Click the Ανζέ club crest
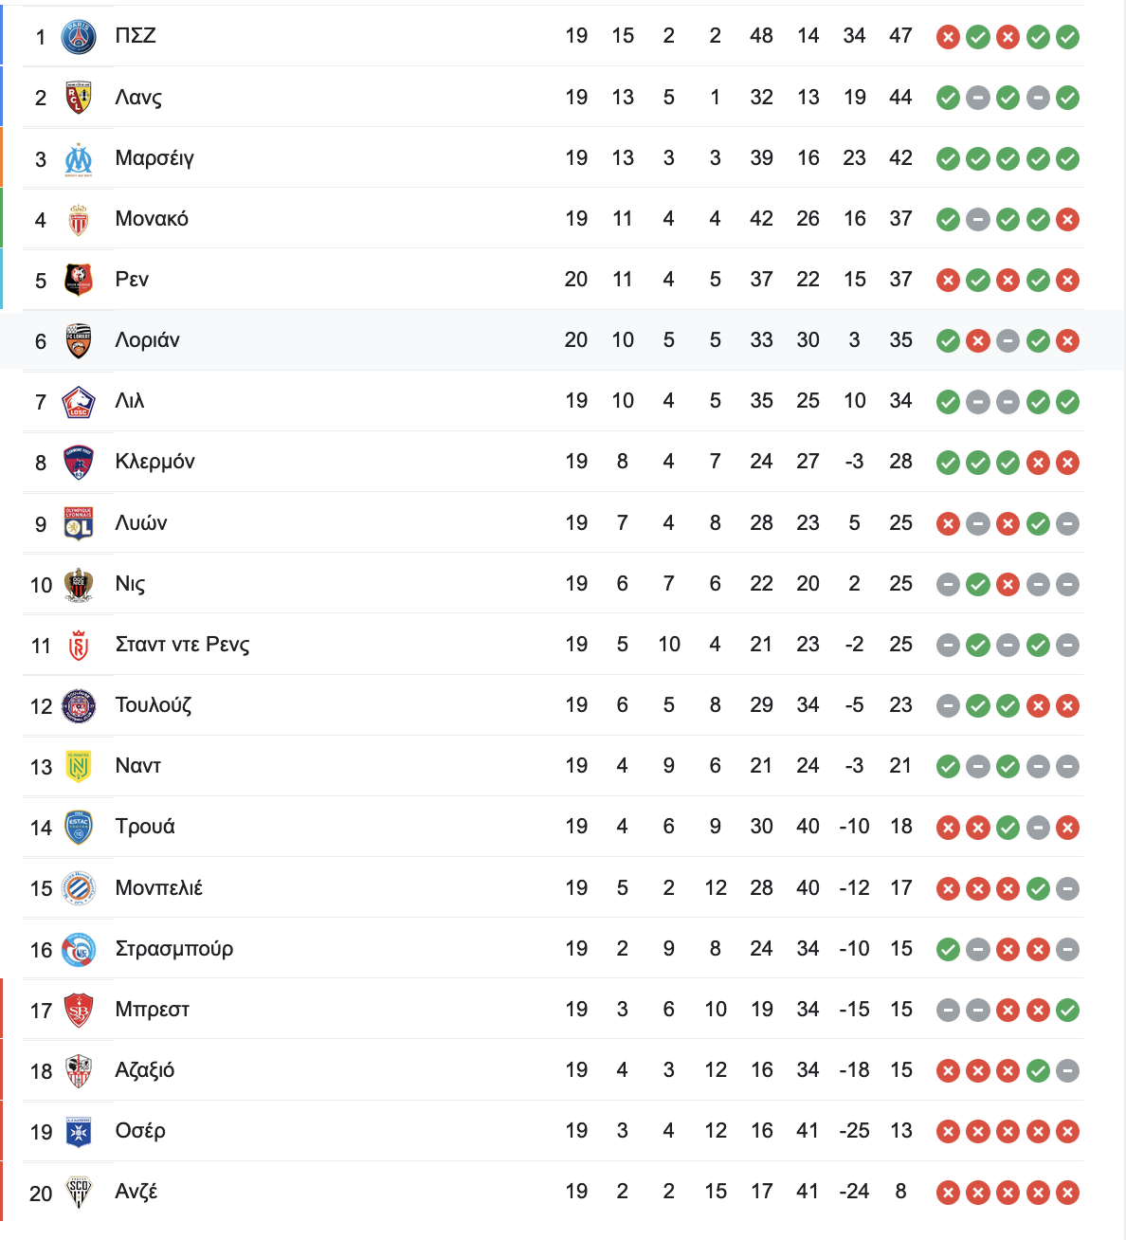The height and width of the screenshot is (1240, 1126). (x=79, y=1192)
